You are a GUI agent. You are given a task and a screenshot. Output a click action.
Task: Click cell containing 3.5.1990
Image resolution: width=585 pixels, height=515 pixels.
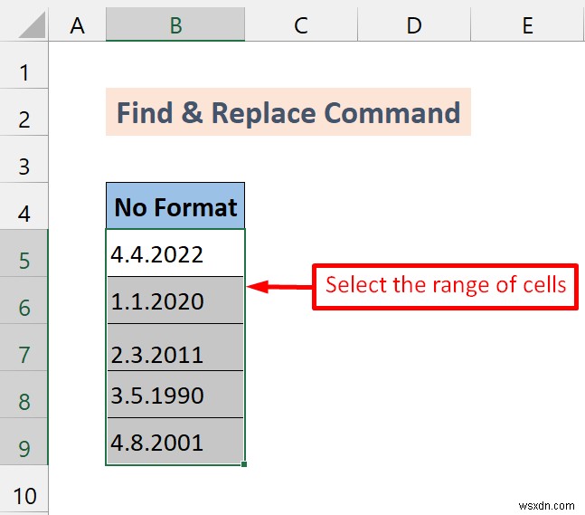point(175,395)
